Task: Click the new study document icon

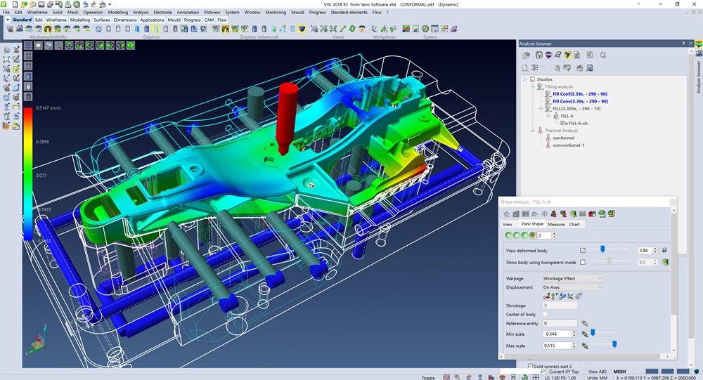Action: click(x=525, y=67)
